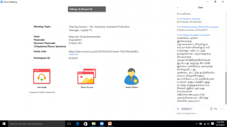Click the chat message B.S Praveen 2016/A/262

coord(189,22)
